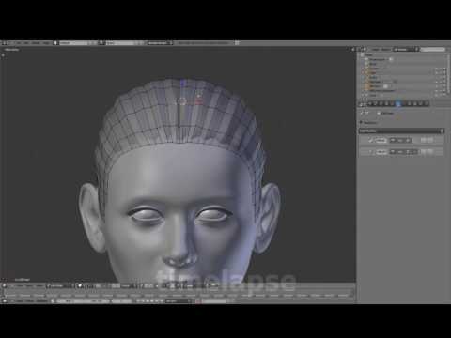Open the object interaction mode dropdown
The height and width of the screenshot is (338, 451).
(59, 285)
